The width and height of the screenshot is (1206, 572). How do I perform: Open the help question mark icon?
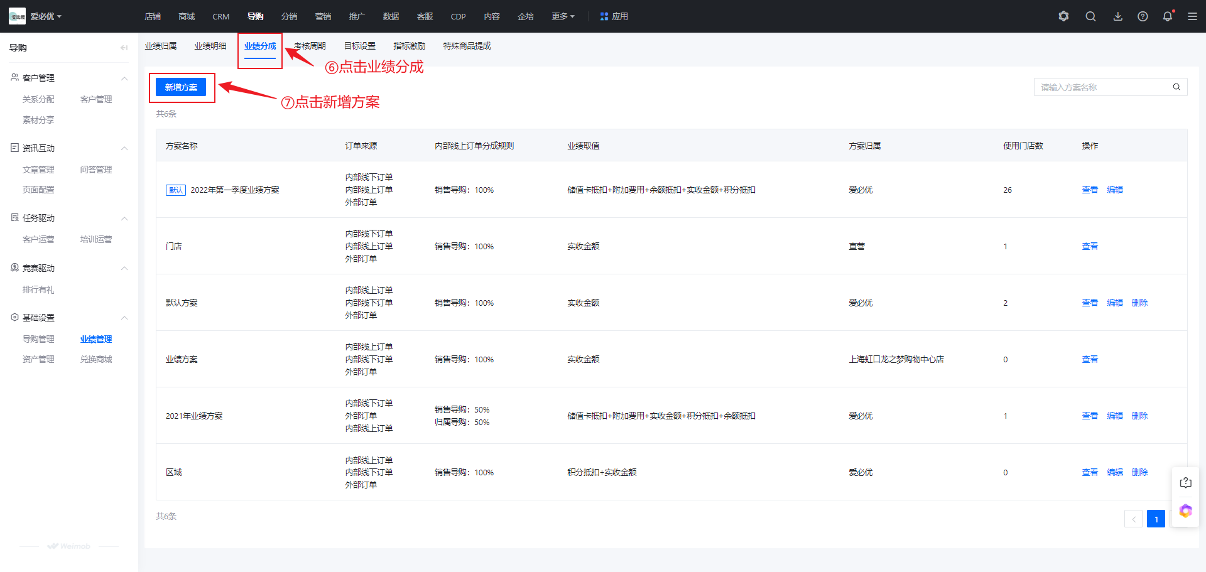[1143, 16]
